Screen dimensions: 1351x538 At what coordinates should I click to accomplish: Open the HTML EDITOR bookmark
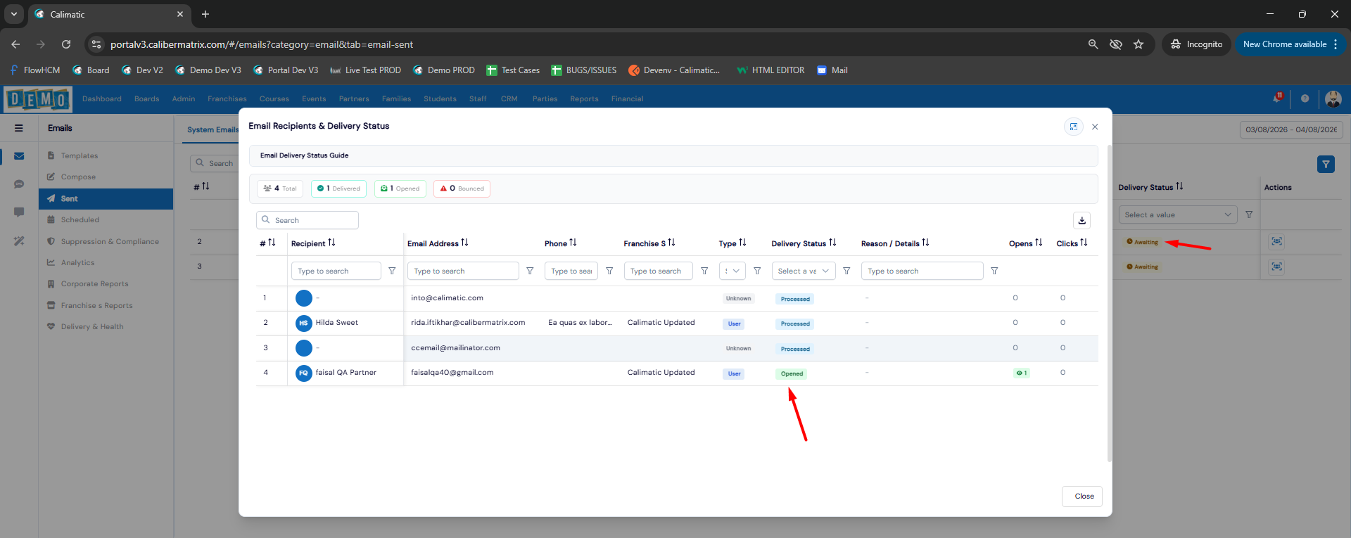tap(770, 70)
